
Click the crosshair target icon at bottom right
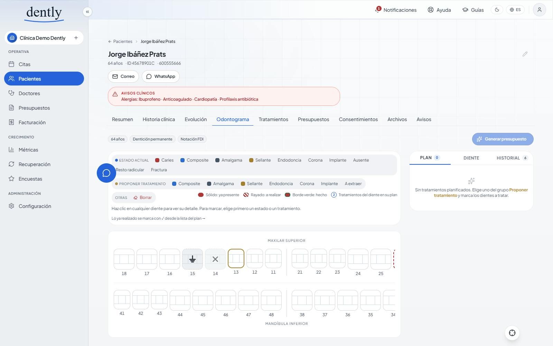[x=512, y=333]
